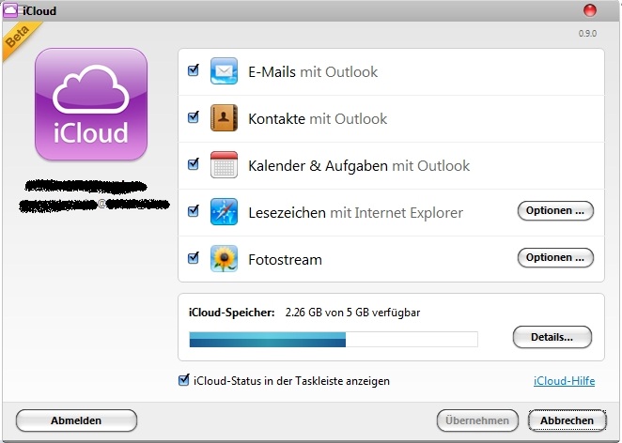Image resolution: width=622 pixels, height=443 pixels.
Task: Click the Kontakte mit Outlook label
Action: (x=318, y=118)
